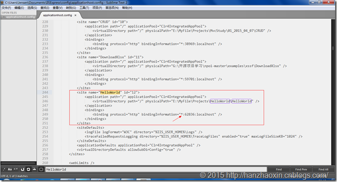Open the 项目(P) menu
Viewport: 337px width, 182px height.
[x=97, y=8]
